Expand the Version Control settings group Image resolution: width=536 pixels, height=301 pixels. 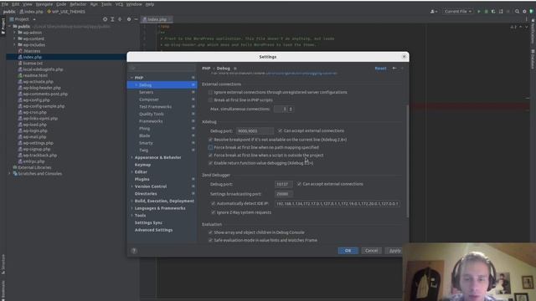[x=132, y=186]
